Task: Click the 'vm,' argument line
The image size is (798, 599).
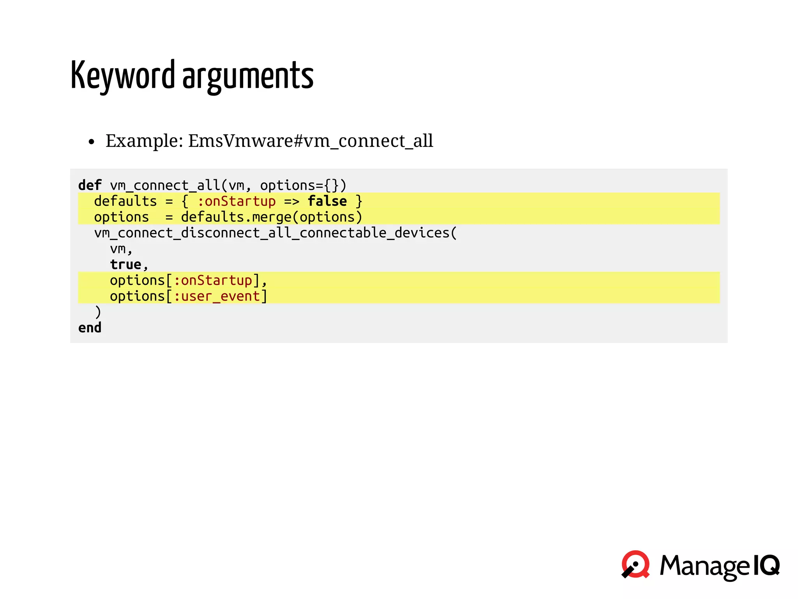Action: pyautogui.click(x=121, y=249)
